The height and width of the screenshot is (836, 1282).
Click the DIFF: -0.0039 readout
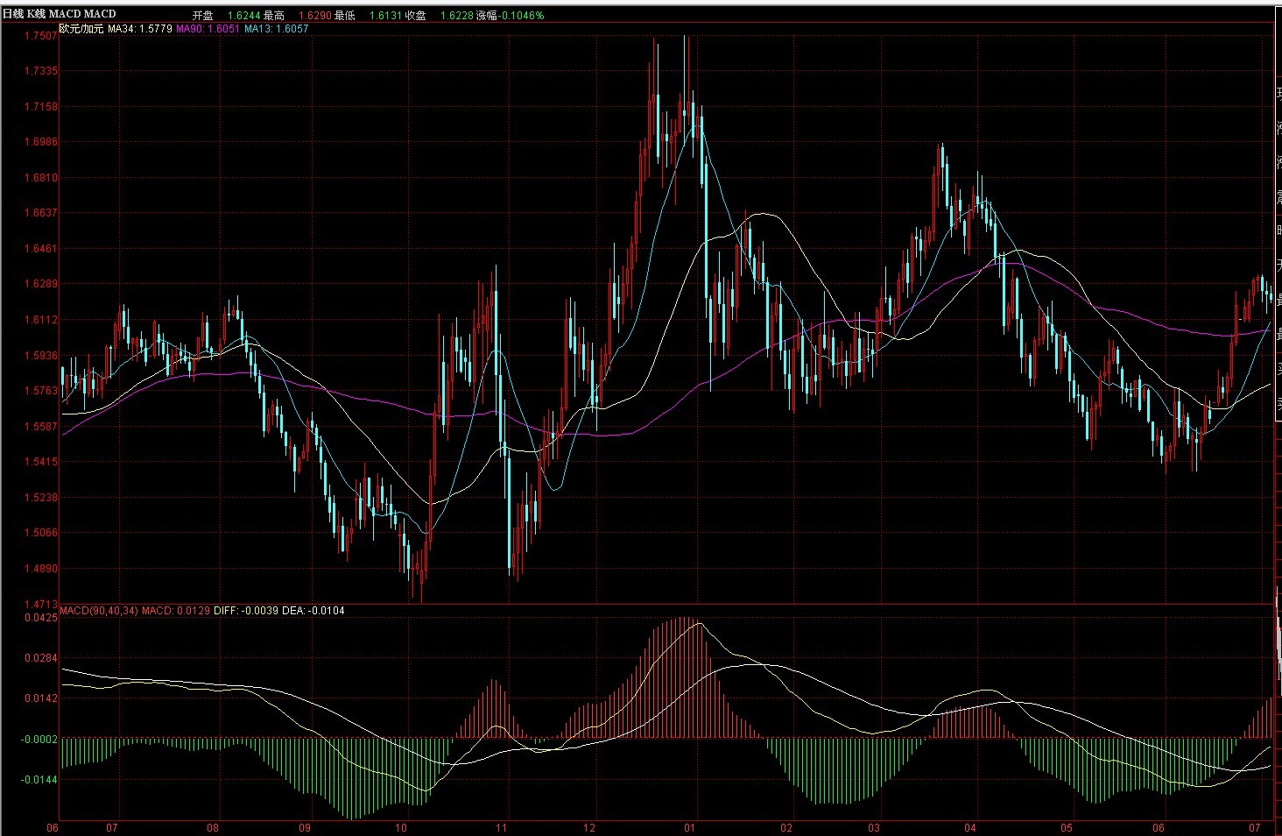[246, 611]
